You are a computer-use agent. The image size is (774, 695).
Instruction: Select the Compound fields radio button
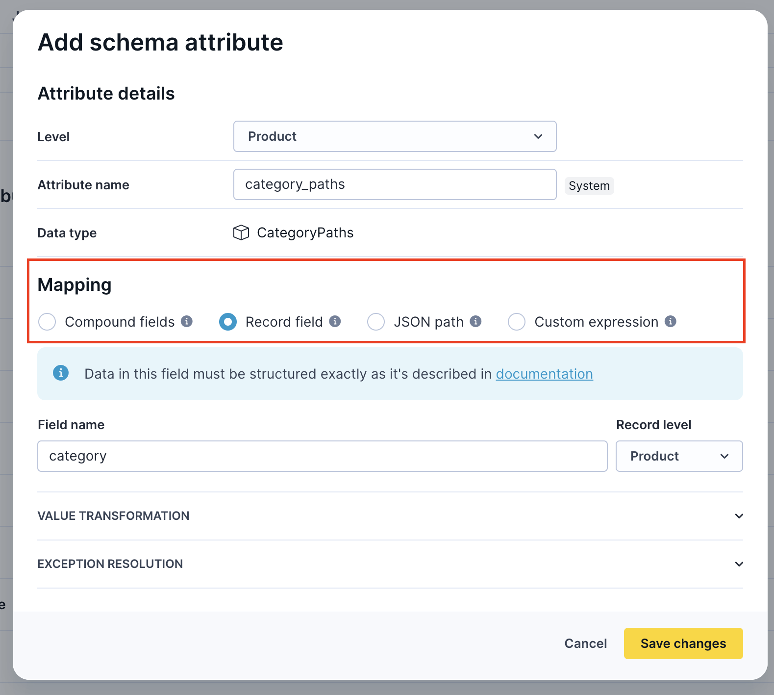click(x=48, y=322)
